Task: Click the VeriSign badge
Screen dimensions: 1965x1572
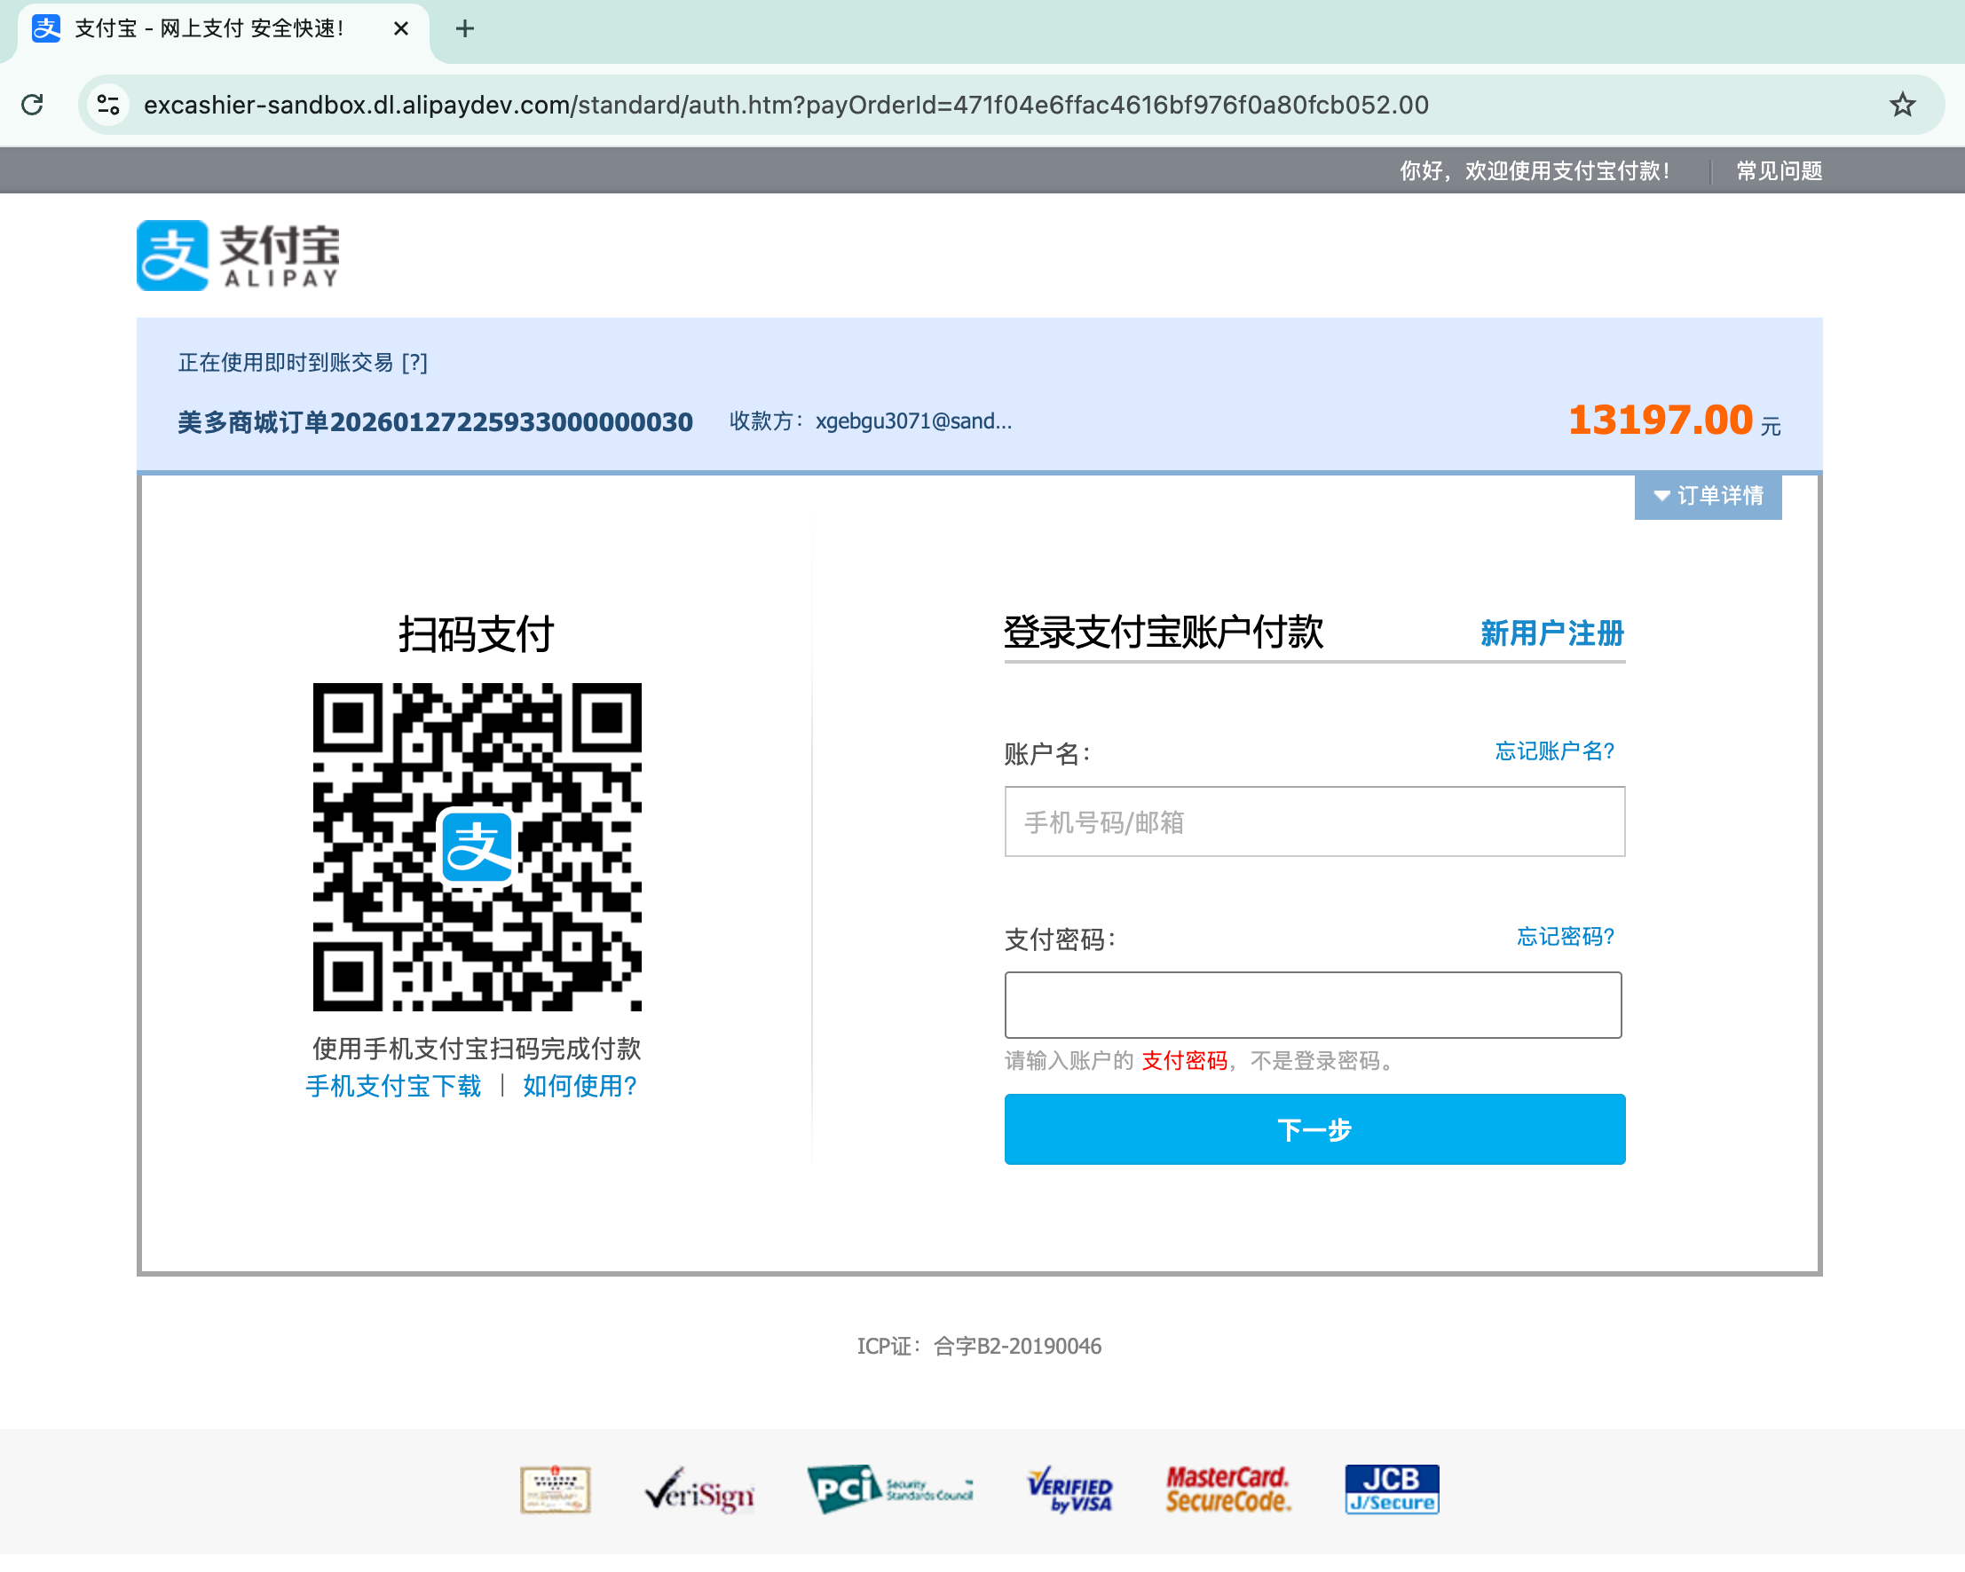Action: pos(699,1490)
